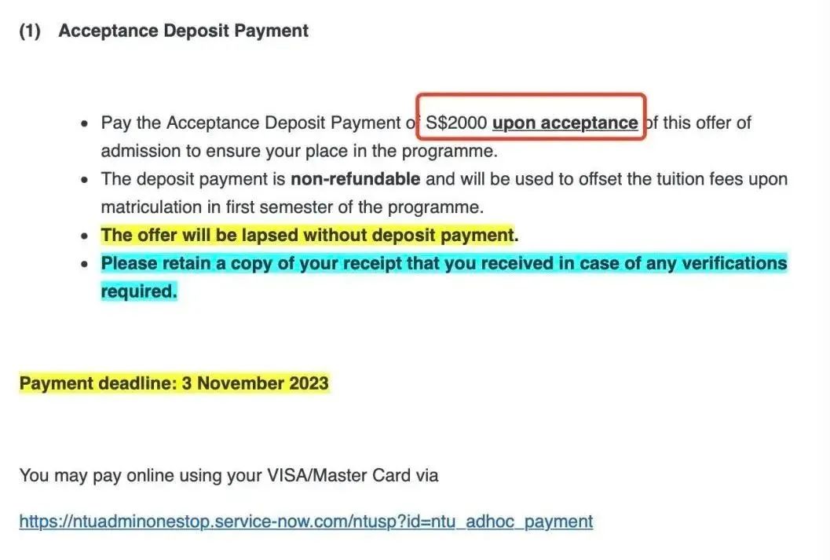Click the S$2000 amount in red box
This screenshot has height=560, width=830.
tap(456, 123)
